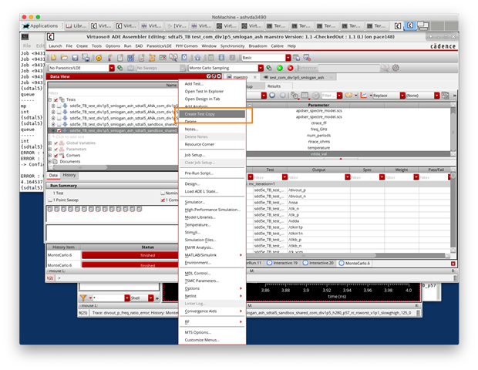This screenshot has height=370, width=478.
Task: Collapse the Tests tree node
Action: point(50,99)
